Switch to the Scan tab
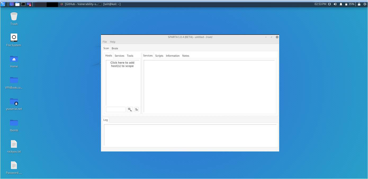 [x=106, y=48]
